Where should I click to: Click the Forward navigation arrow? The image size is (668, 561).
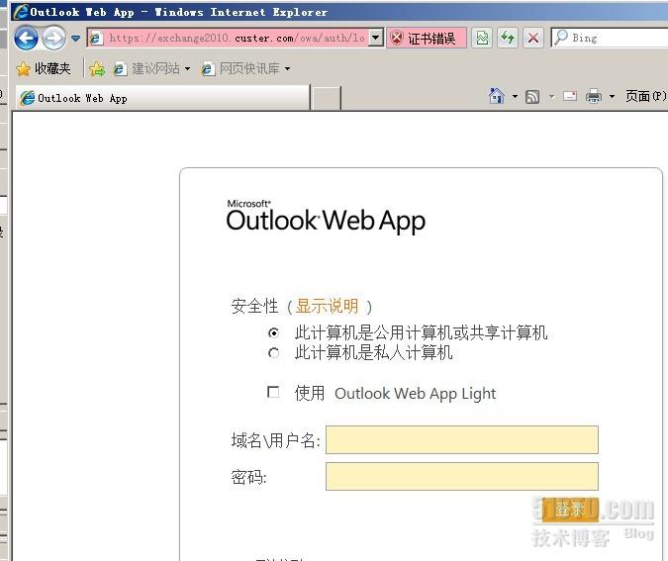click(53, 39)
